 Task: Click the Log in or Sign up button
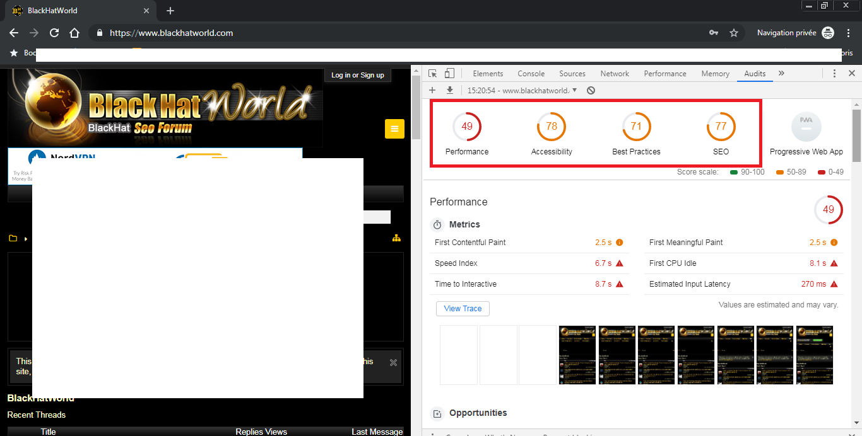click(x=358, y=75)
